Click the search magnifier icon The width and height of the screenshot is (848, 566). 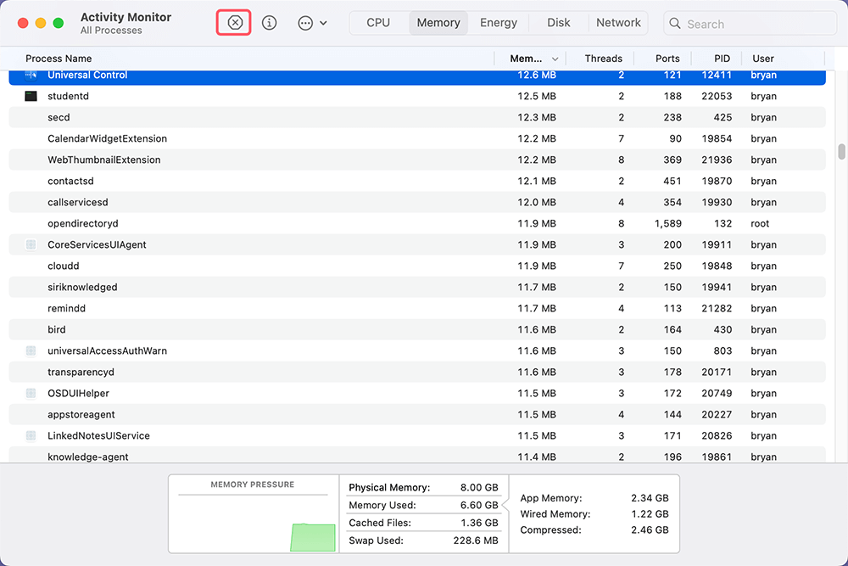(674, 24)
